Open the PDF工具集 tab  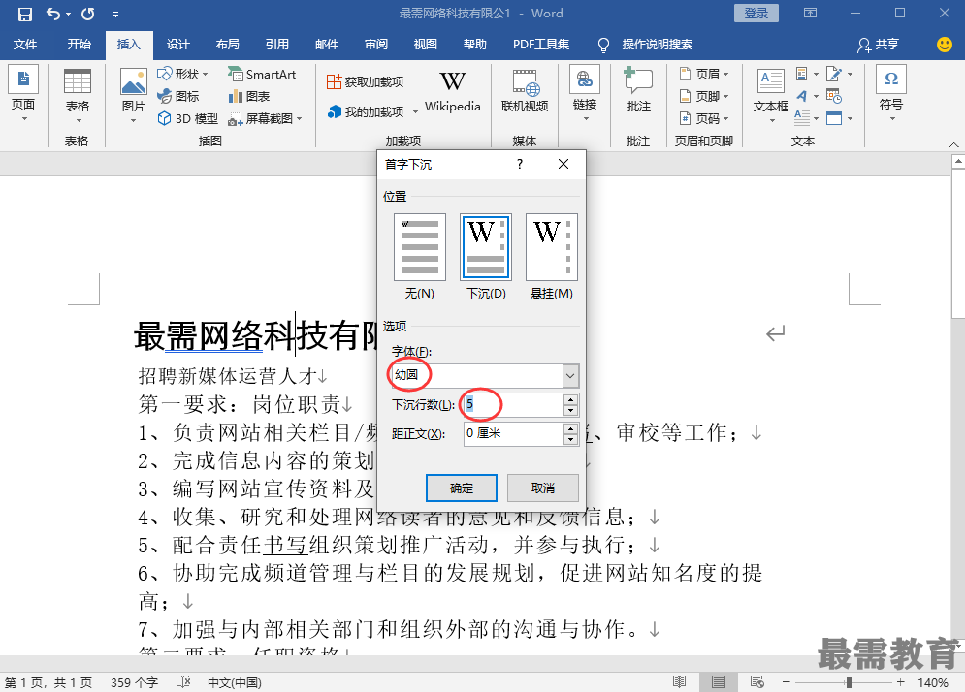pos(541,45)
